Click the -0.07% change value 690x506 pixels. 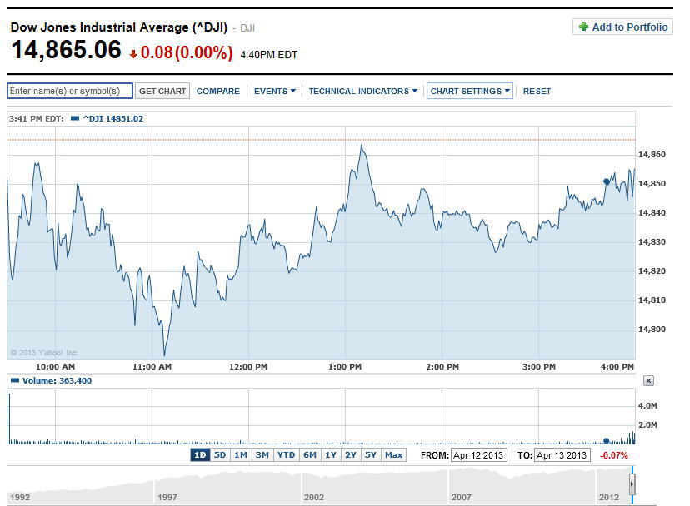[614, 455]
